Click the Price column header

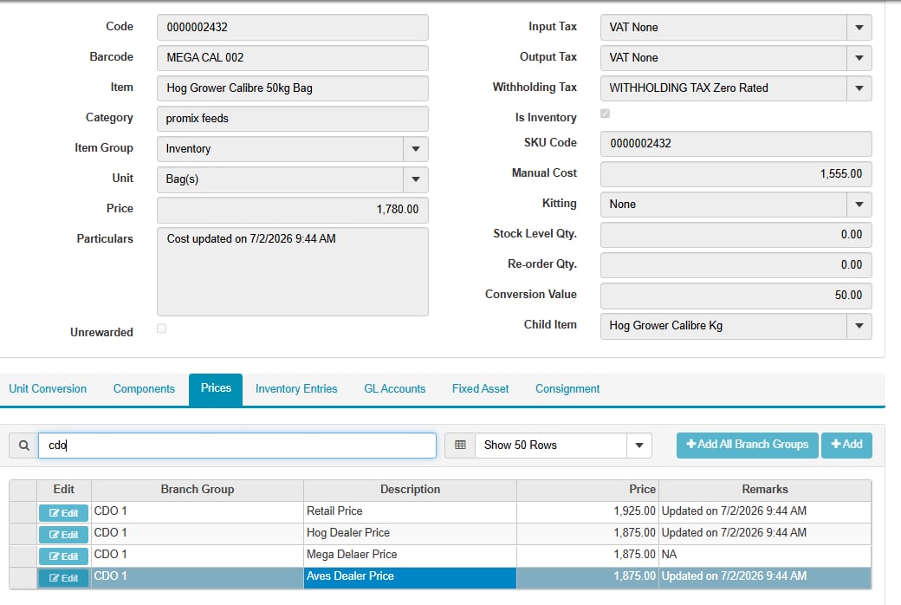[x=588, y=490]
